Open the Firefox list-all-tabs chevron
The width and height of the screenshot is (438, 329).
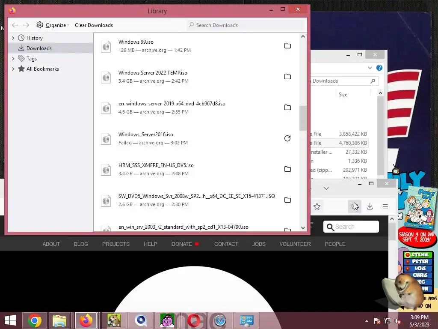326,188
